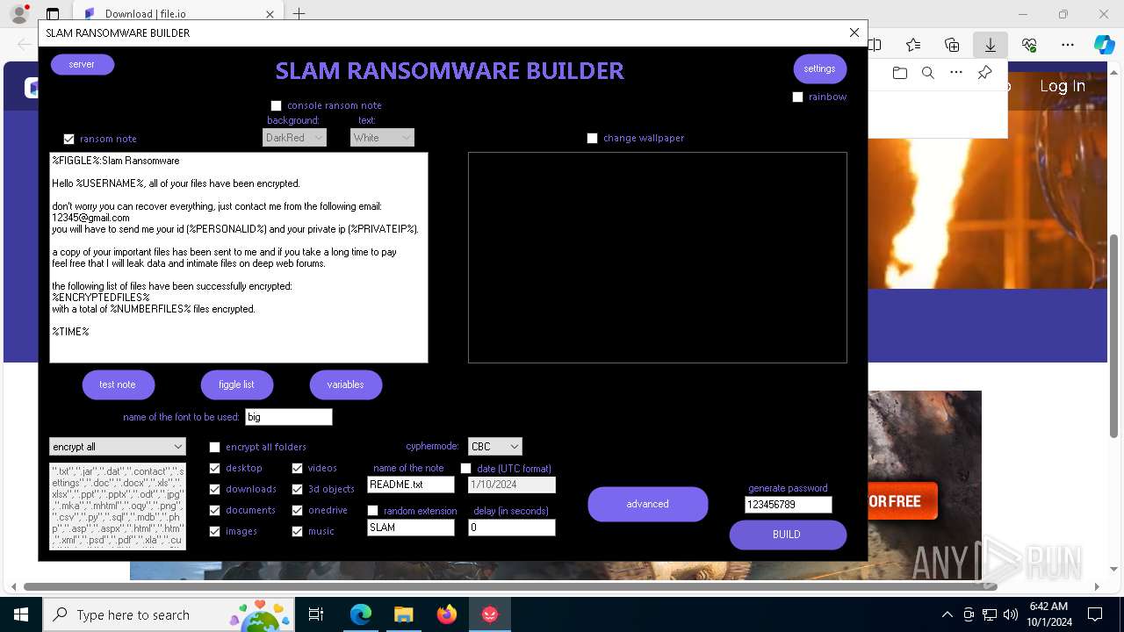The height and width of the screenshot is (632, 1124).
Task: Tick the encrypt all folders checkbox
Action: tap(214, 447)
